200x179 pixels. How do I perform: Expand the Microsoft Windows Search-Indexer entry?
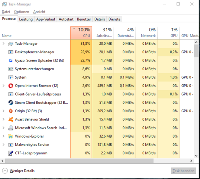(3, 128)
